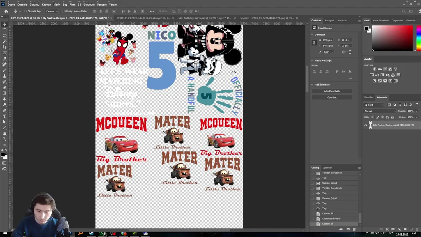Click the new fill or adjustment layer icon
Screen dimensions: 421x237
coord(399,229)
